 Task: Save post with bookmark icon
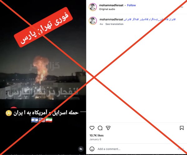click(x=182, y=128)
